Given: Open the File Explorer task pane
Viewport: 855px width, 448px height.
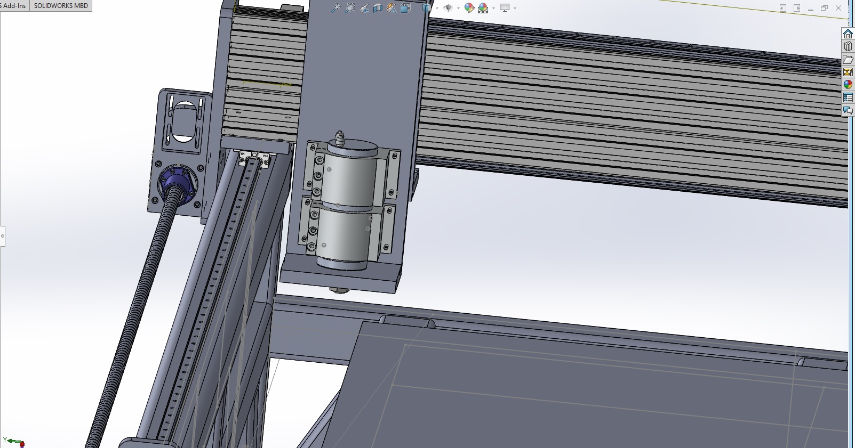Looking at the screenshot, I should pos(848,59).
